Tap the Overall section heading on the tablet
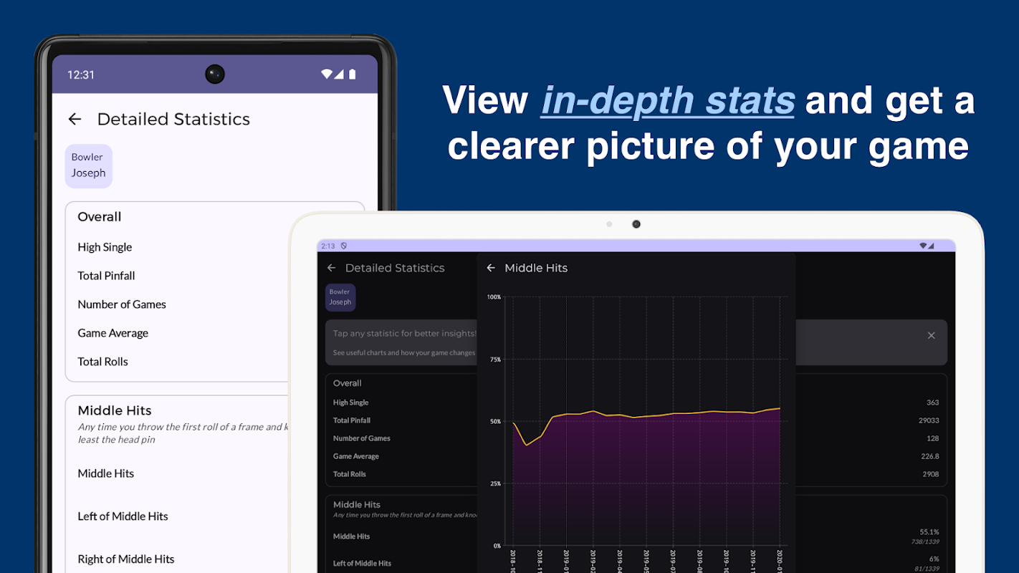 348,383
